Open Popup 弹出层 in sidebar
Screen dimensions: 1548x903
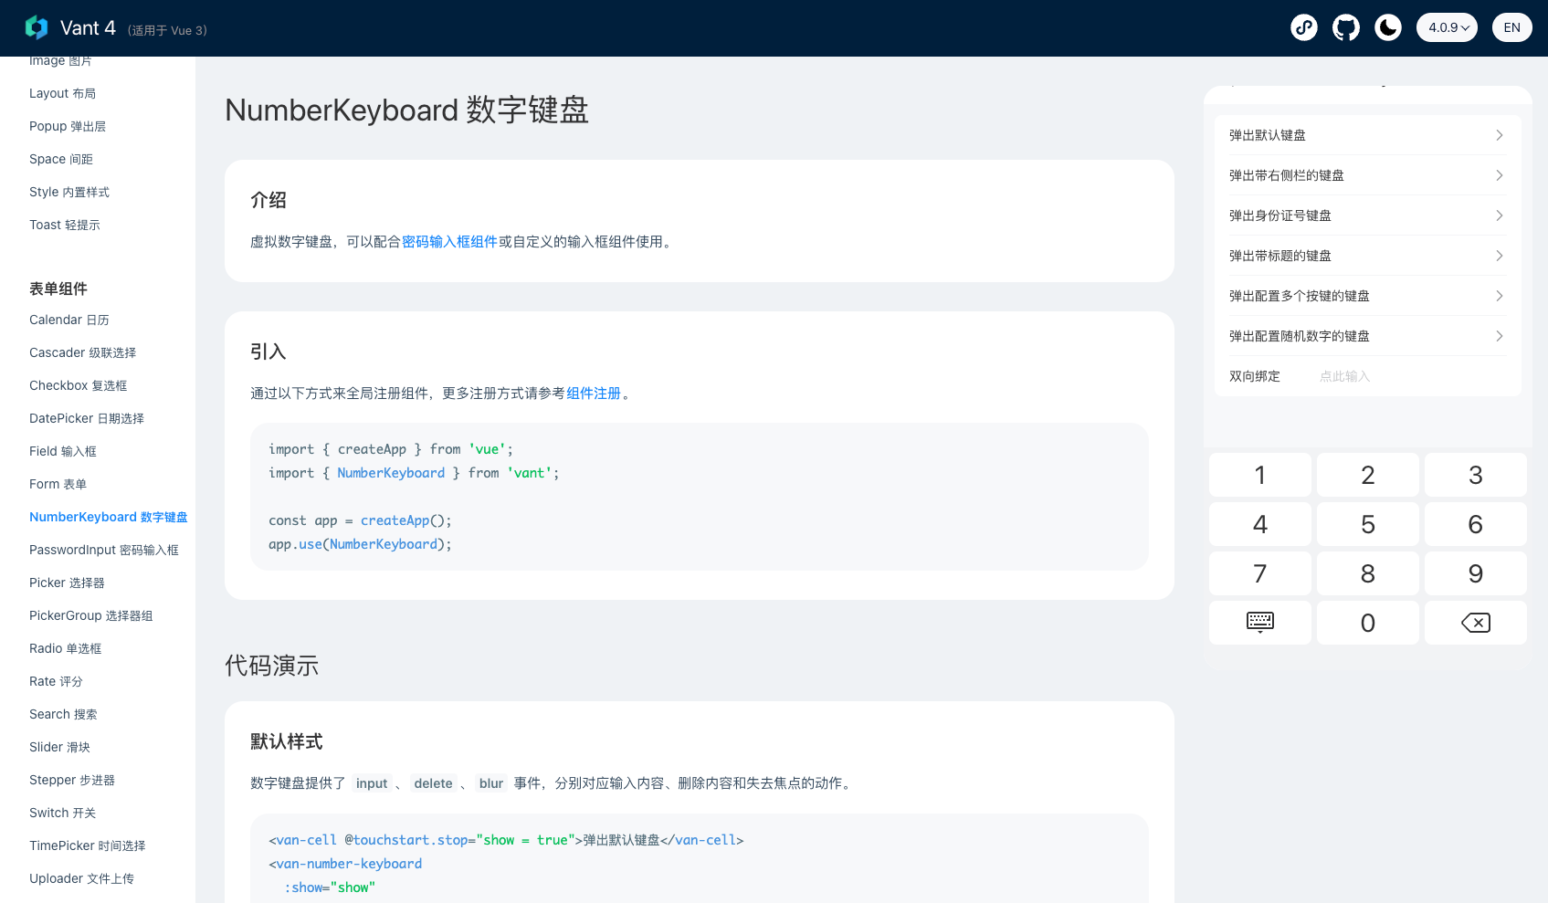pos(68,126)
